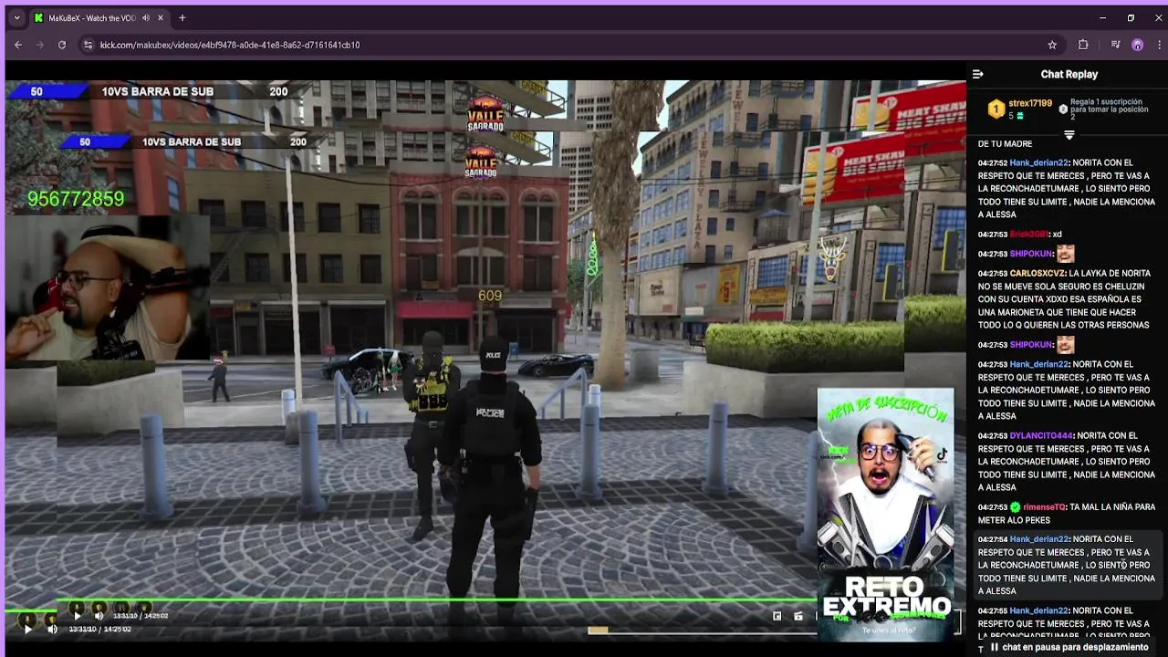Click the Chat Replay header title
1168x657 pixels.
pyautogui.click(x=1069, y=75)
